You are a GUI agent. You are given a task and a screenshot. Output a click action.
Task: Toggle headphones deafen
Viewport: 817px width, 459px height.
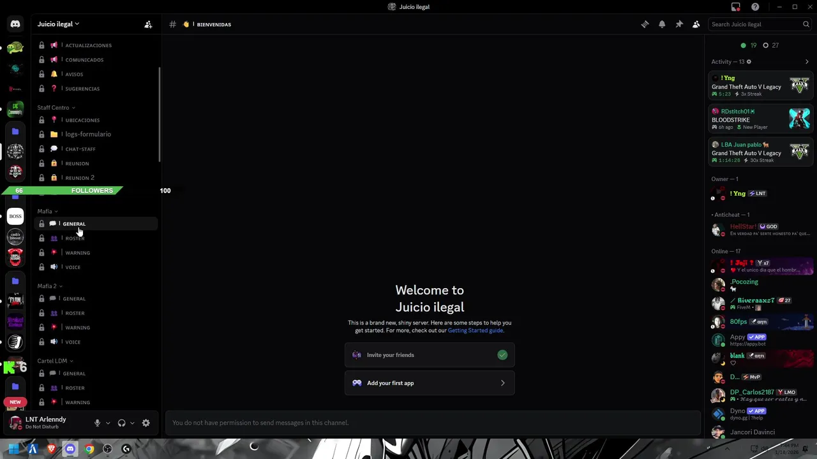(x=122, y=423)
